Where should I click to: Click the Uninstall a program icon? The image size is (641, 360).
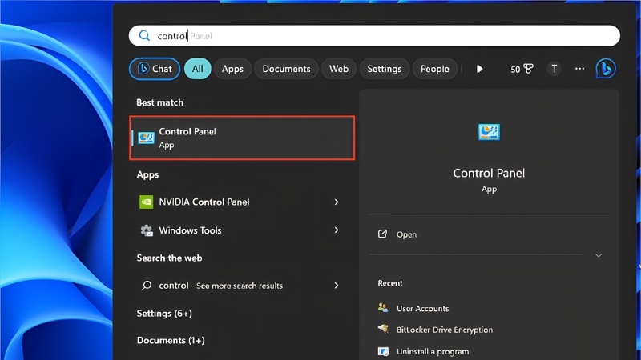coord(383,351)
